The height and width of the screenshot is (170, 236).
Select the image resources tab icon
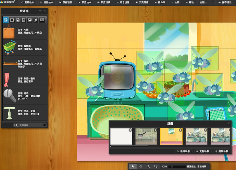coord(6,20)
